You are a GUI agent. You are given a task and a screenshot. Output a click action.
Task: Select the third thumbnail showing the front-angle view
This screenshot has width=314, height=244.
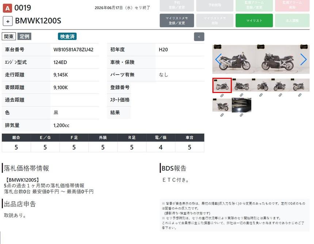(x=261, y=85)
